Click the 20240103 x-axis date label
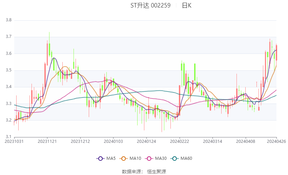This screenshot has height=175, width=288. tap(113, 141)
